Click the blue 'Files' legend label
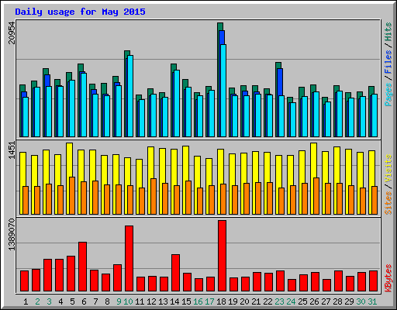This screenshot has height=310, width=397. point(388,61)
